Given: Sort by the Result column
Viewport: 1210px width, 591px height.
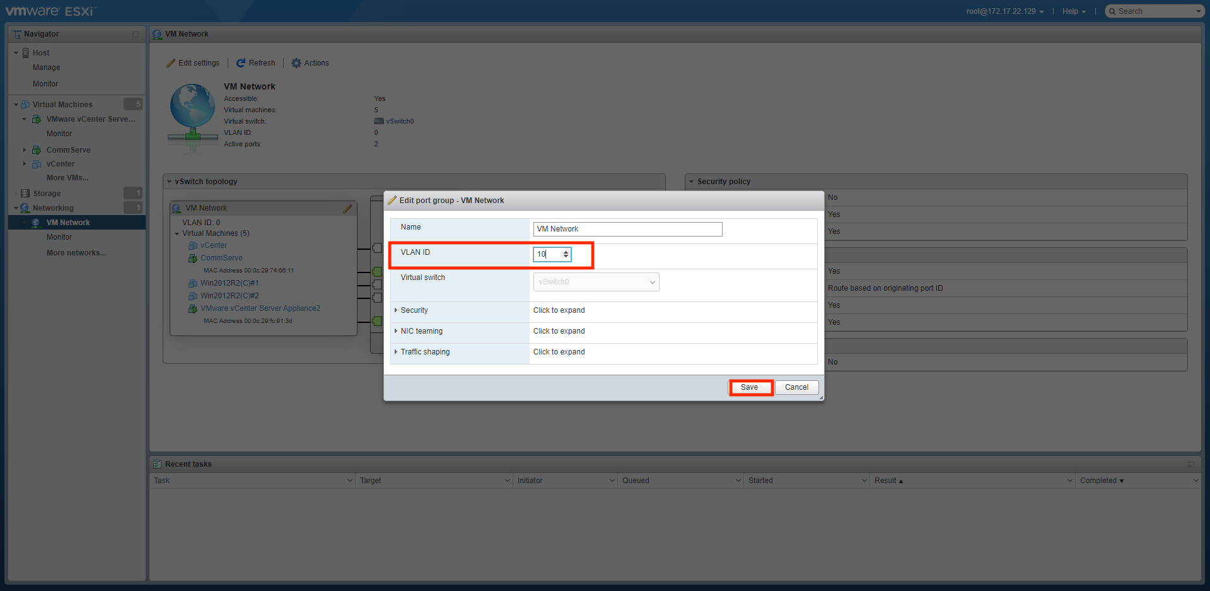Looking at the screenshot, I should point(888,481).
